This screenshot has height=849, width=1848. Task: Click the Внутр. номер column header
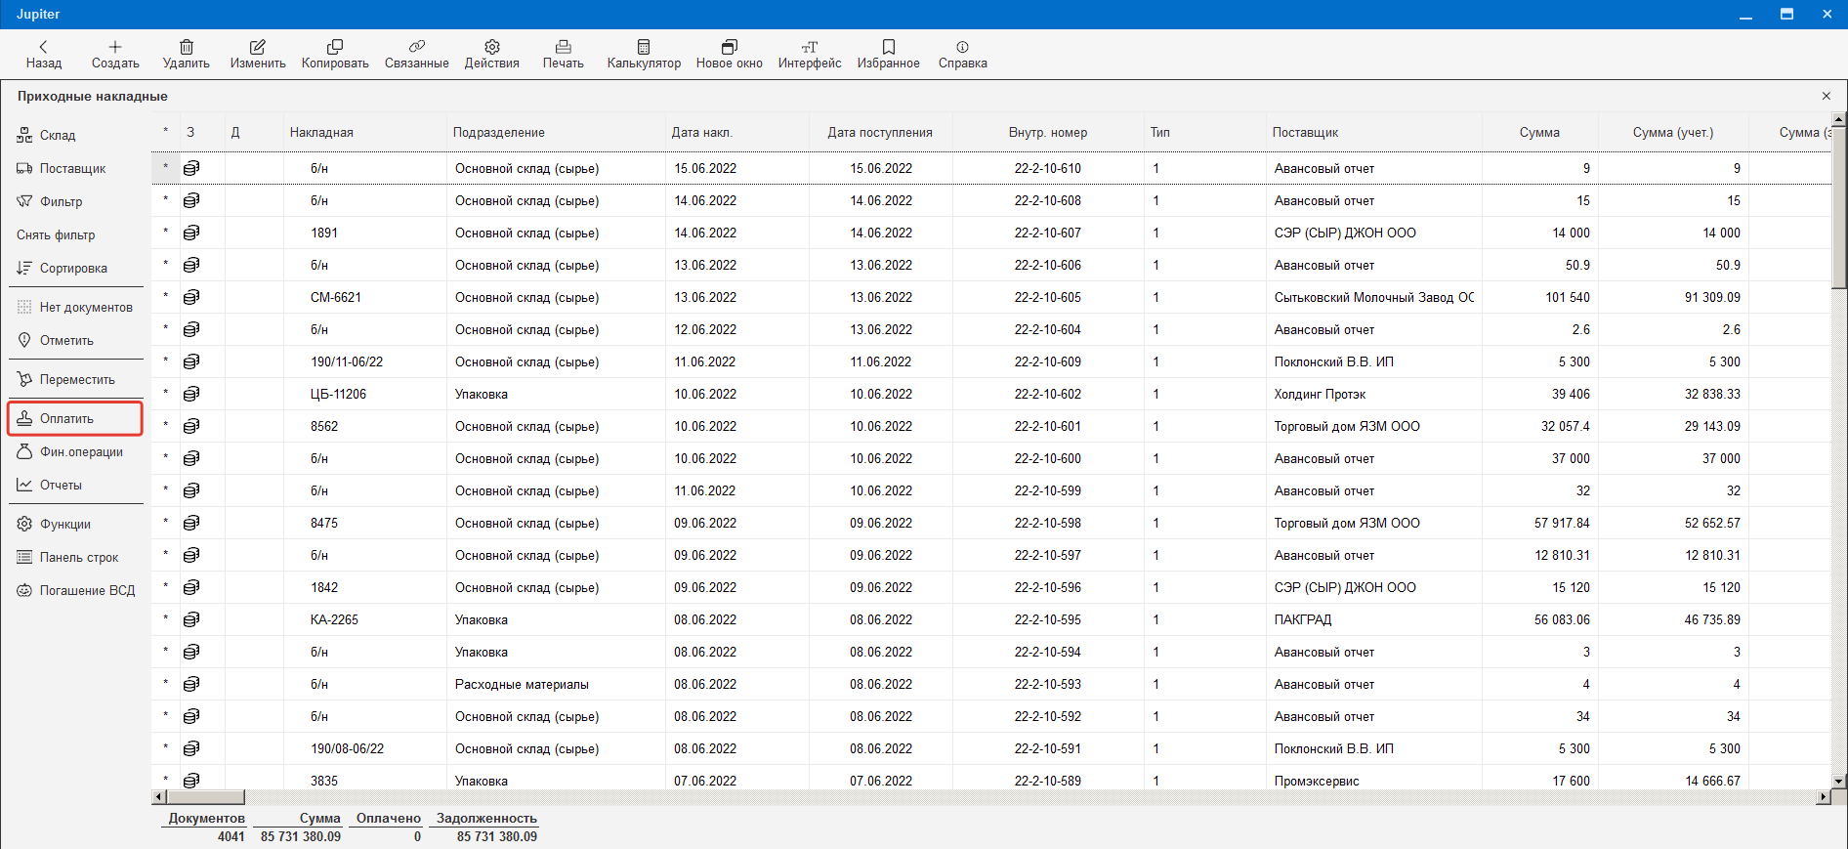click(x=1048, y=132)
